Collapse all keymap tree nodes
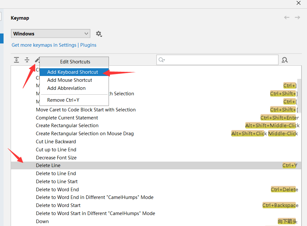Viewport: 307px width, 226px height. tap(27, 60)
